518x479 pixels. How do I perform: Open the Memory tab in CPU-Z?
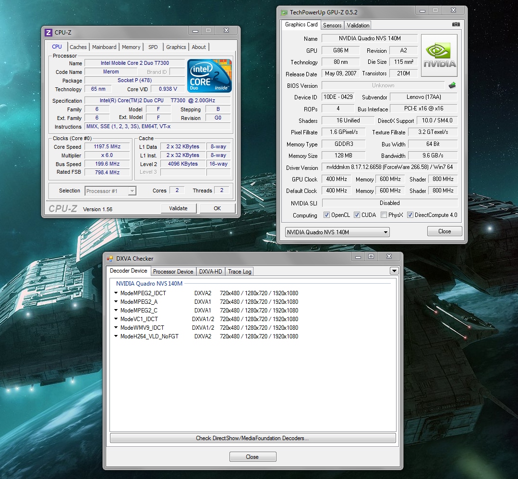tap(131, 47)
